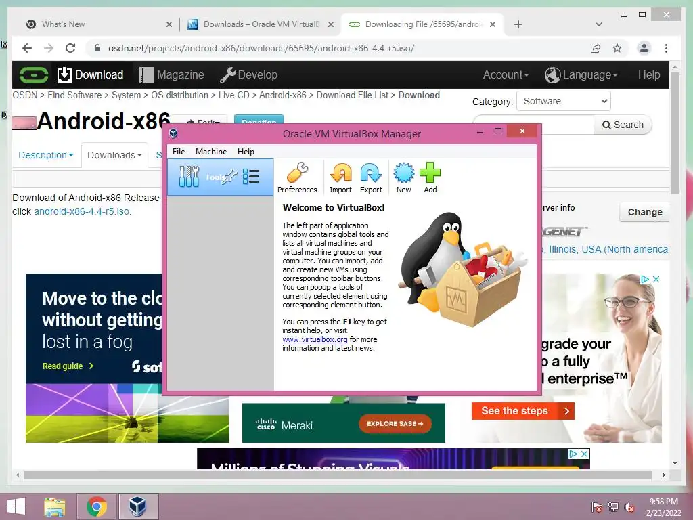Open the OSDN Develop nav item
Viewport: 693px width, 520px height.
click(249, 74)
